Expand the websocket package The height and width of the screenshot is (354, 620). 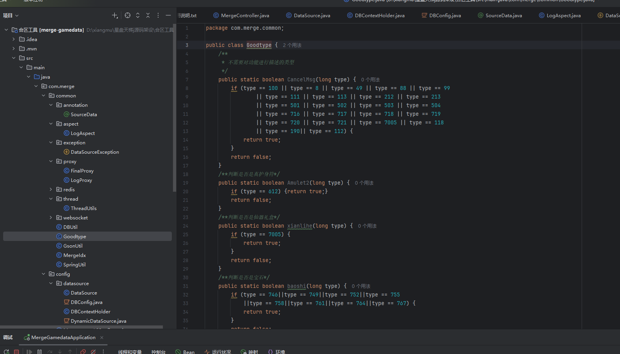coord(51,217)
